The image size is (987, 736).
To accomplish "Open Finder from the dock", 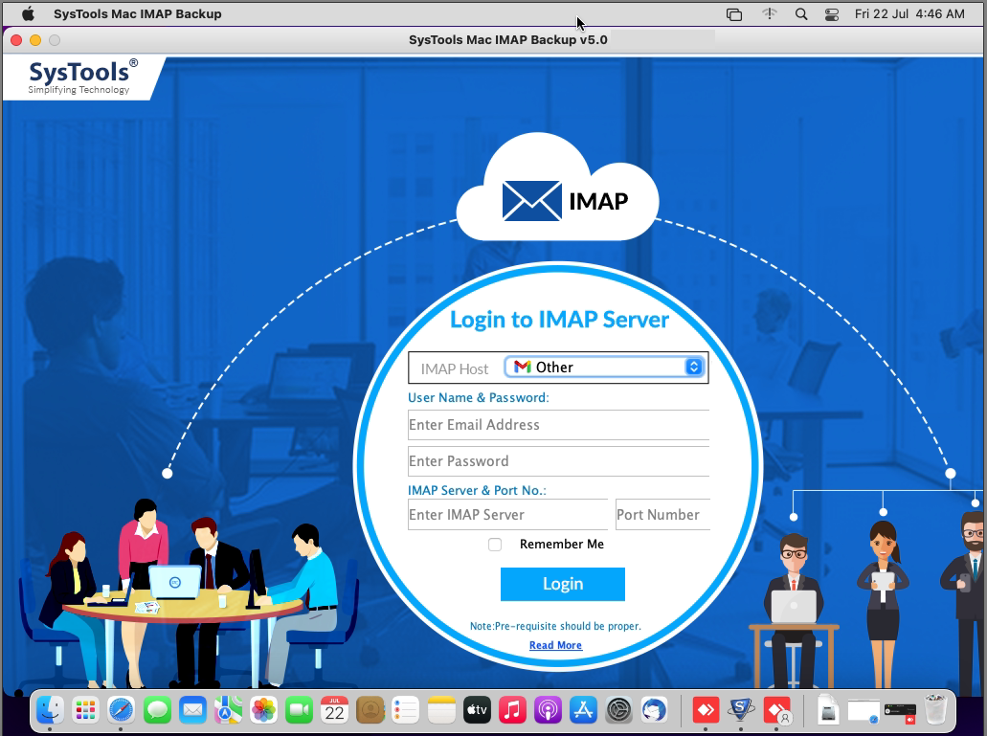I will [50, 711].
